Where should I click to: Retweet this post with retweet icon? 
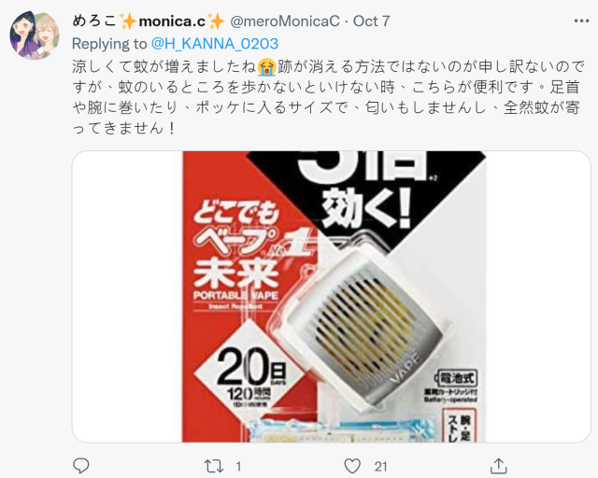[212, 466]
